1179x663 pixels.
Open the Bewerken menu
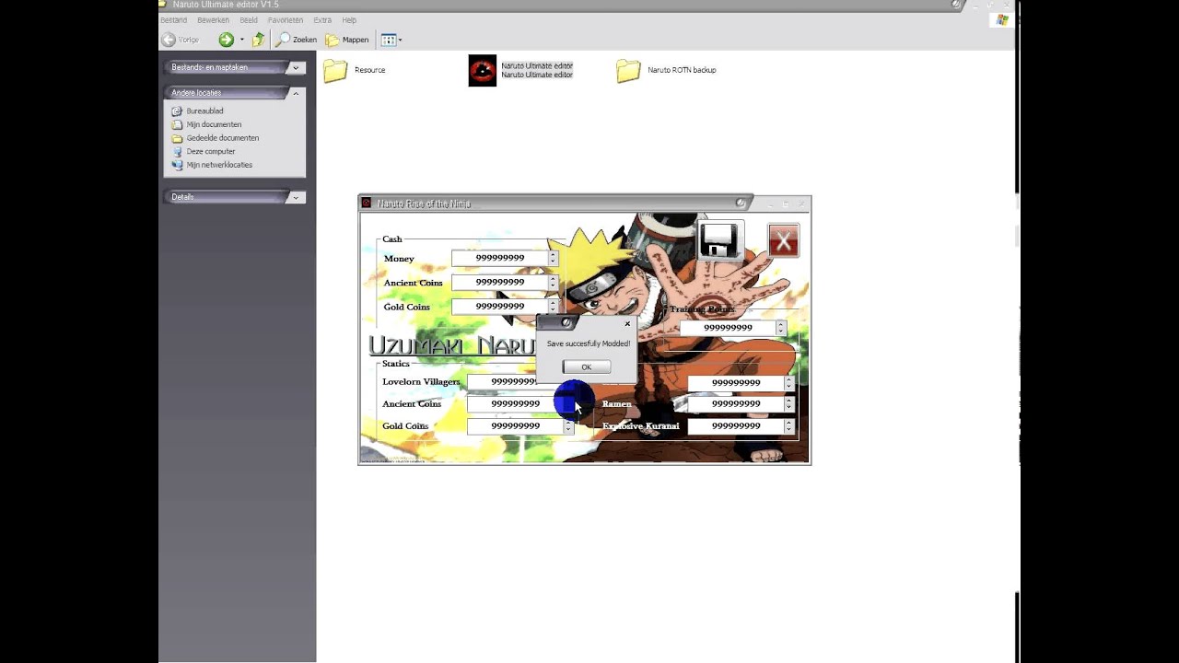(x=214, y=20)
